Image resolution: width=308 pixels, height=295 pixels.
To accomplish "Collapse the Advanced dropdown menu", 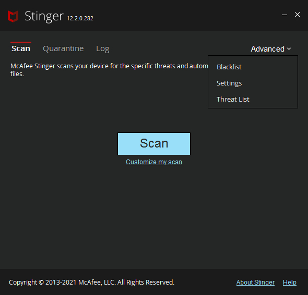I will [271, 49].
